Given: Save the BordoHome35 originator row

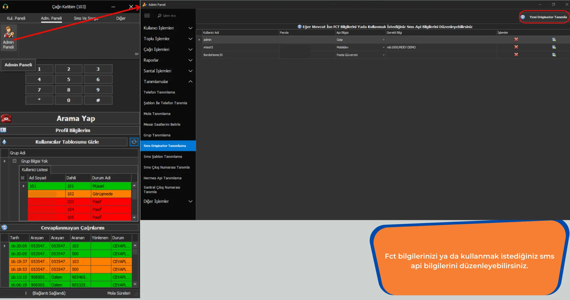Looking at the screenshot, I should (554, 55).
